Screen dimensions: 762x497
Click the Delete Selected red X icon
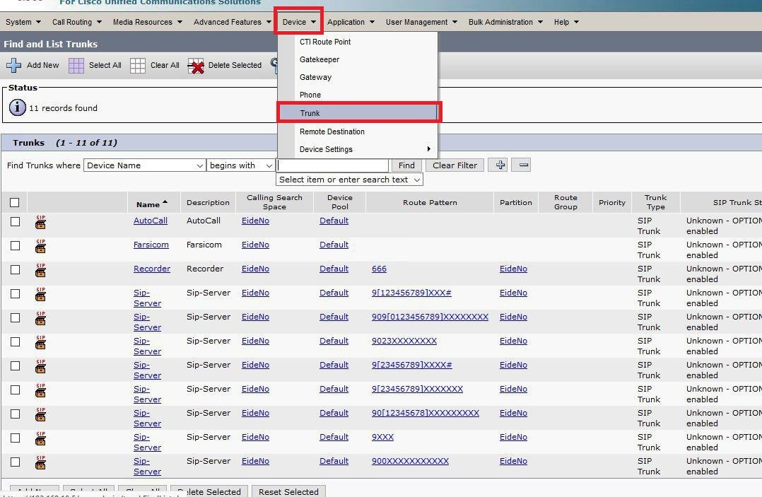(196, 66)
